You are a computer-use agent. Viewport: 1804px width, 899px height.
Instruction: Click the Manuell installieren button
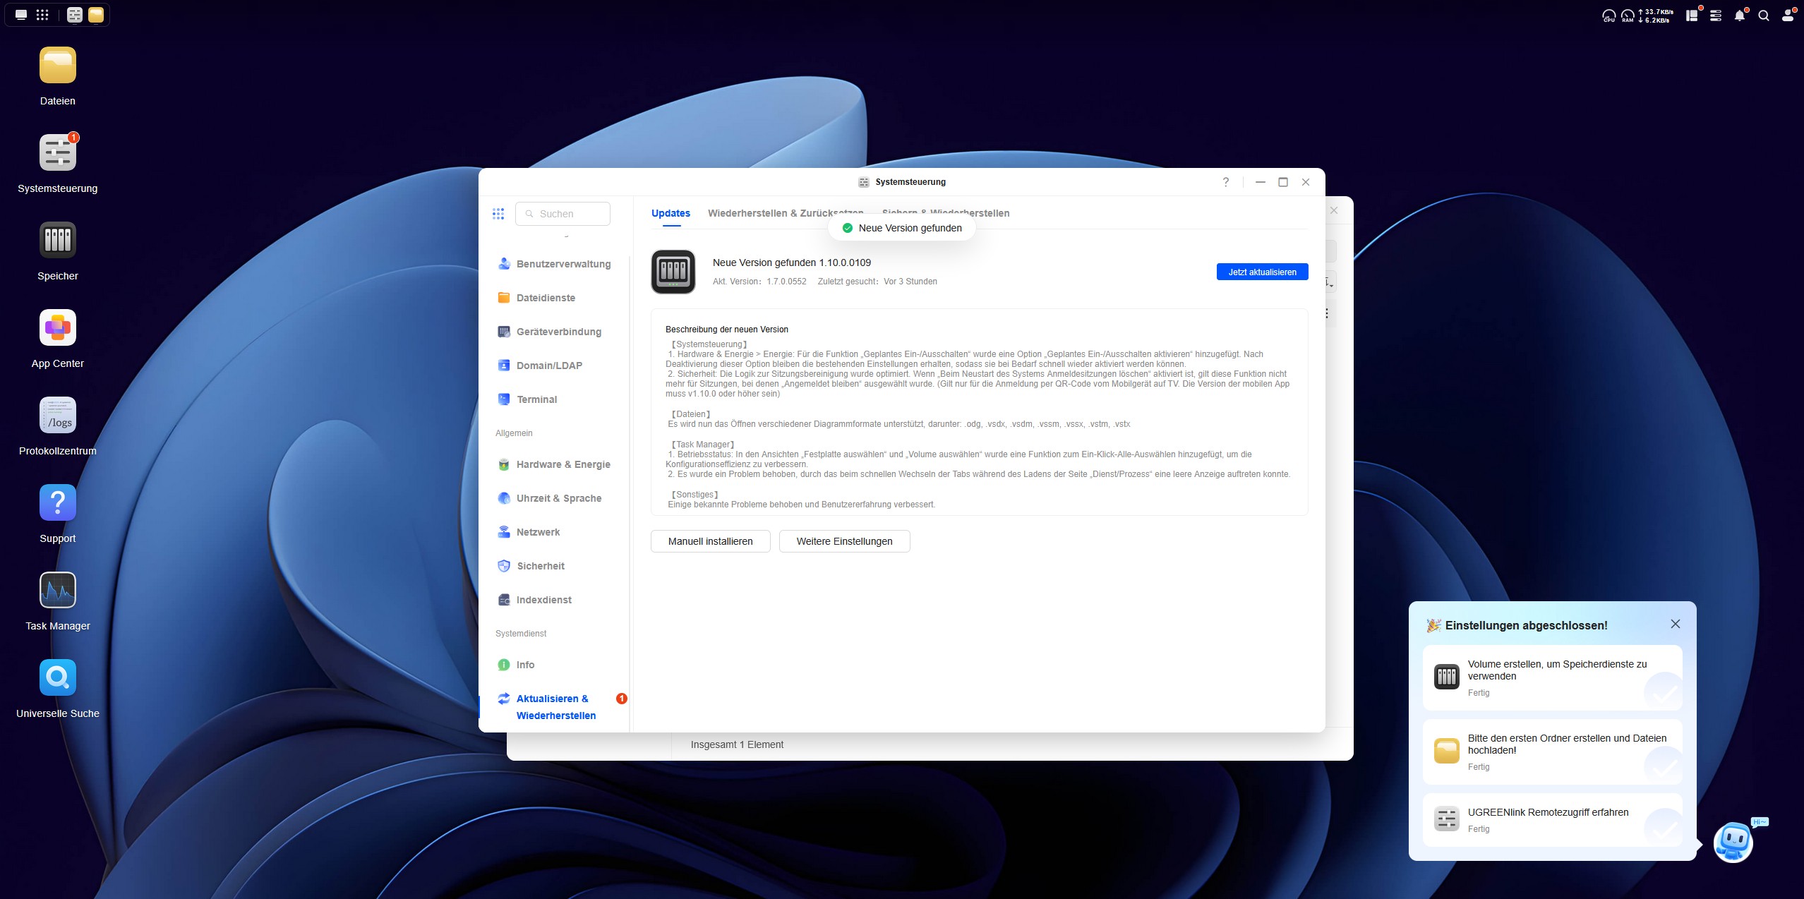click(710, 541)
